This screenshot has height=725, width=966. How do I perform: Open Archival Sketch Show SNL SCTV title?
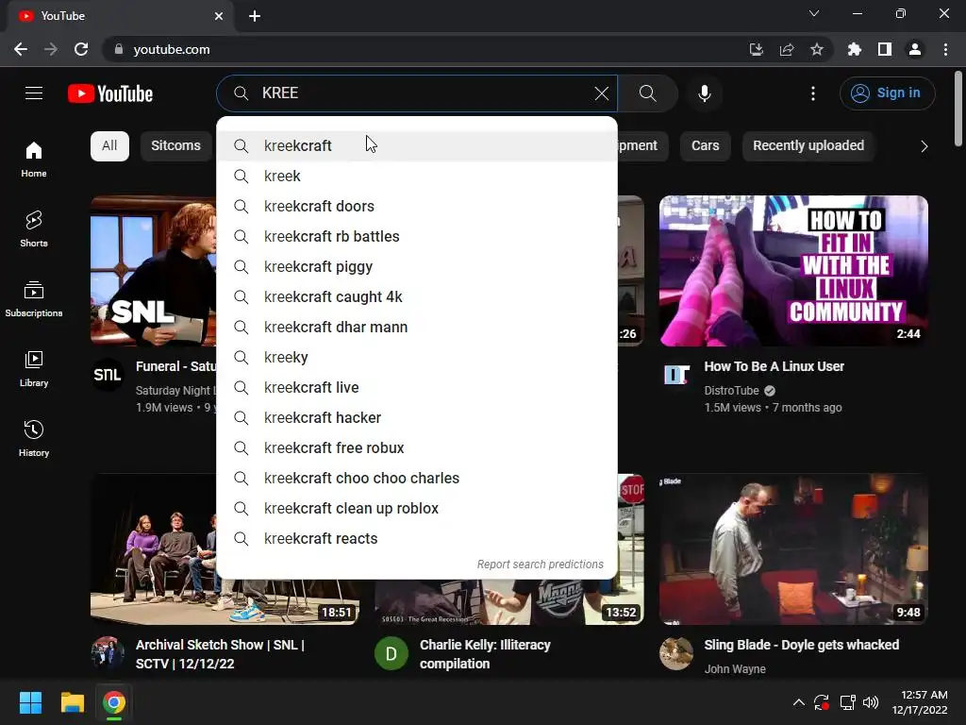(x=220, y=654)
